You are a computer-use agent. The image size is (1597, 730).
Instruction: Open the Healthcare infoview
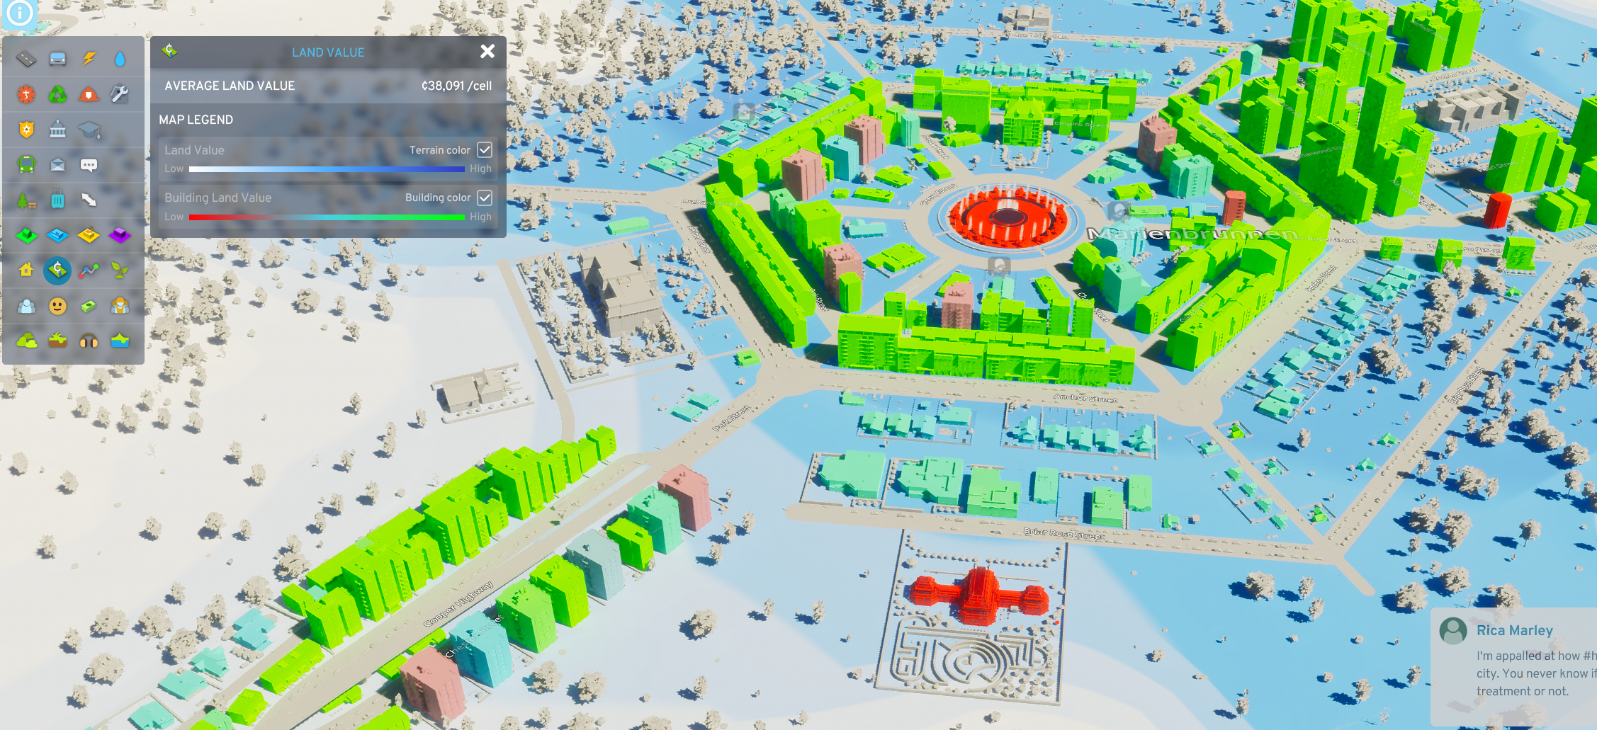coord(26,93)
